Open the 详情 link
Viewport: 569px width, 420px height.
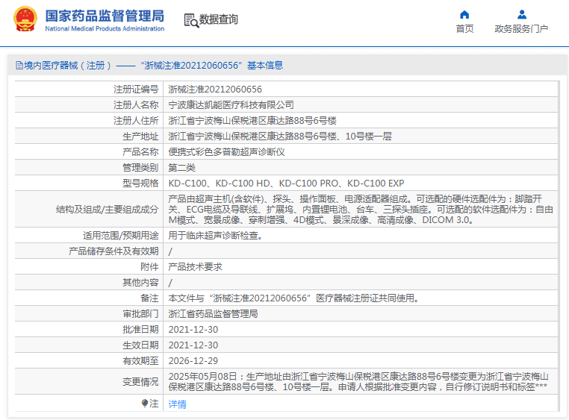tap(178, 404)
